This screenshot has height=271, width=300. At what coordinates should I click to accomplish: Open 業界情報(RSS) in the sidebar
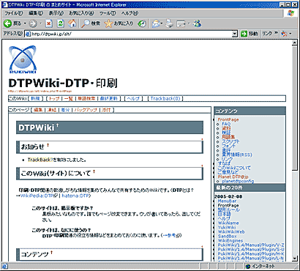(236, 155)
